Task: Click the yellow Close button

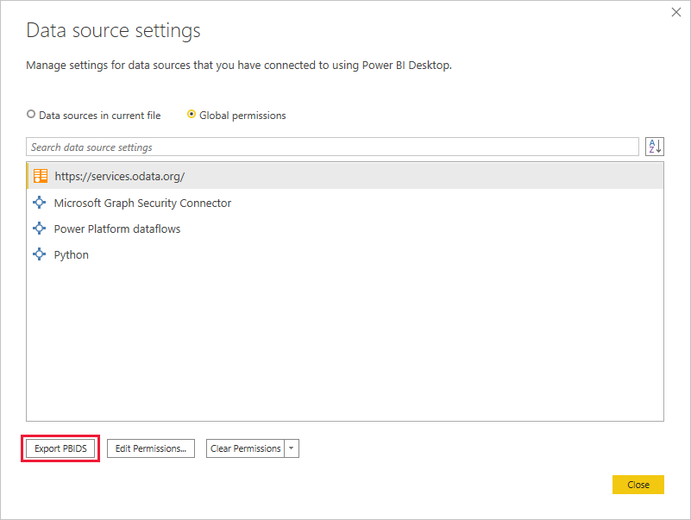Action: [638, 485]
